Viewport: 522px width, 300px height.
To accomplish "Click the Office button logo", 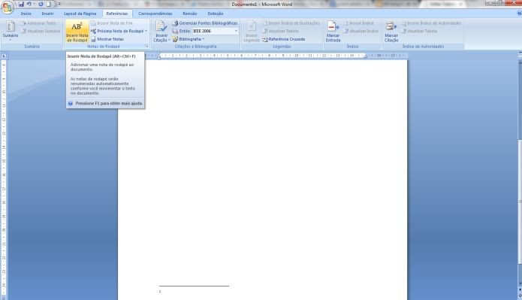I will tap(7, 7).
